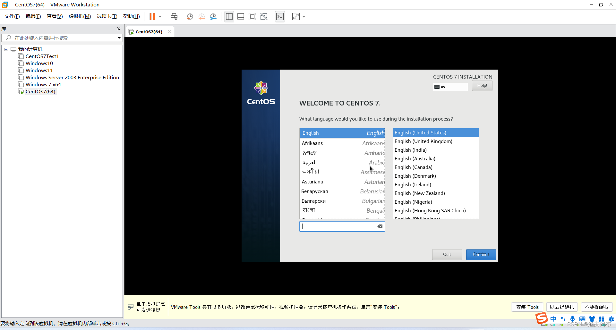Choose English (United Kingdom) locale
Screen dimensions: 616x330
436,141
